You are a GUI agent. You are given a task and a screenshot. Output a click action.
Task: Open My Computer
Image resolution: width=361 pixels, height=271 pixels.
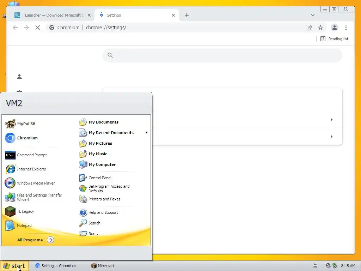point(97,164)
